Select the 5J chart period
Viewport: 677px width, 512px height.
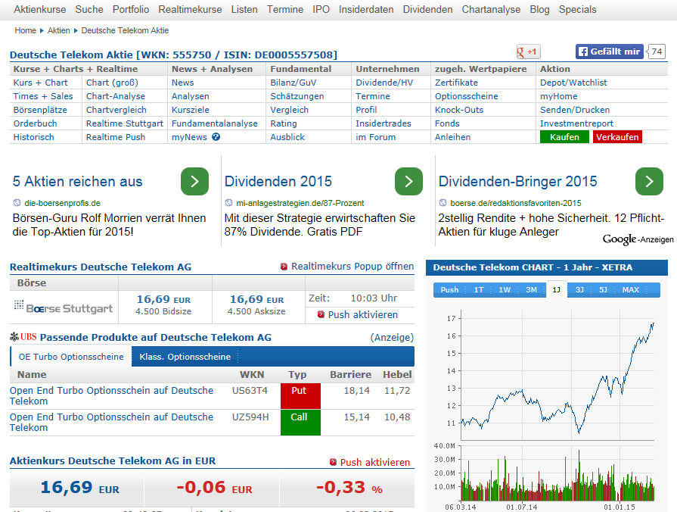point(603,290)
